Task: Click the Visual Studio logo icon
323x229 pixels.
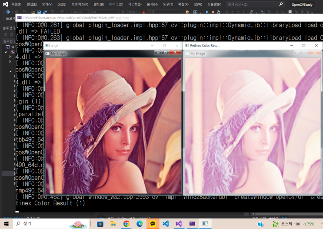Action: (6, 4)
